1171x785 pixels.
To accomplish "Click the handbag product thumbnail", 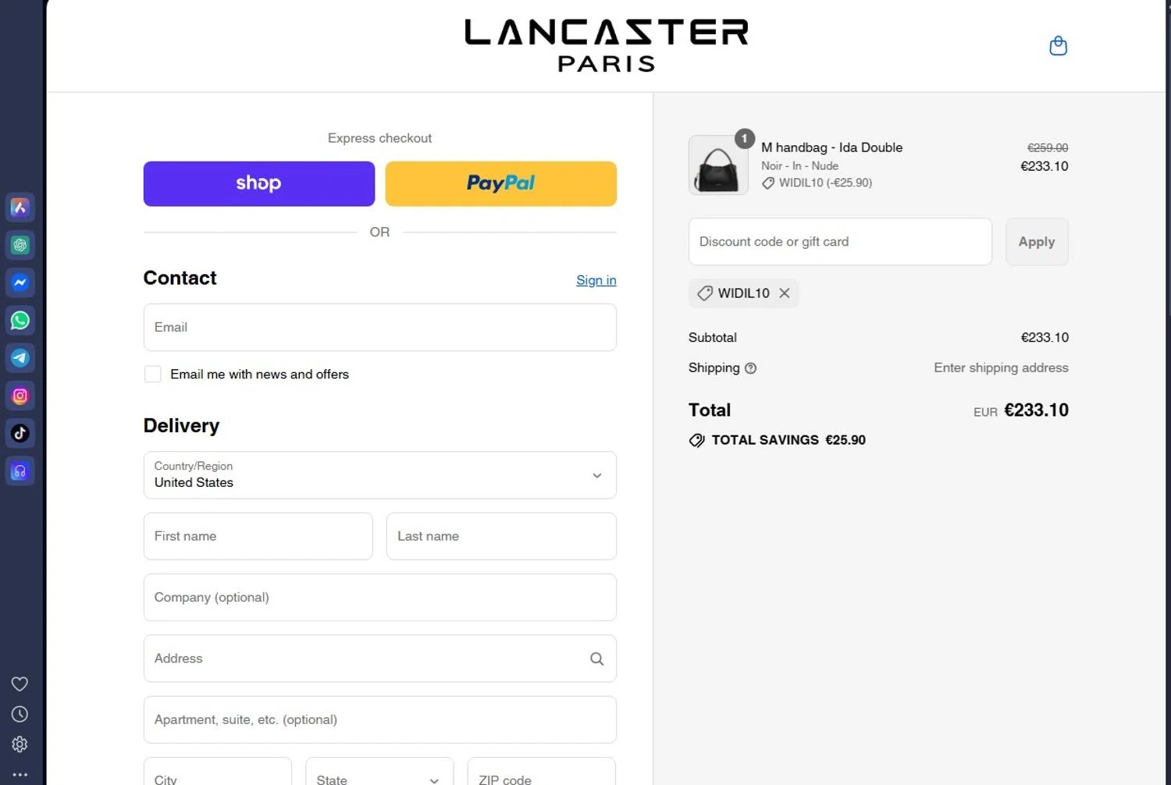I will (x=718, y=165).
